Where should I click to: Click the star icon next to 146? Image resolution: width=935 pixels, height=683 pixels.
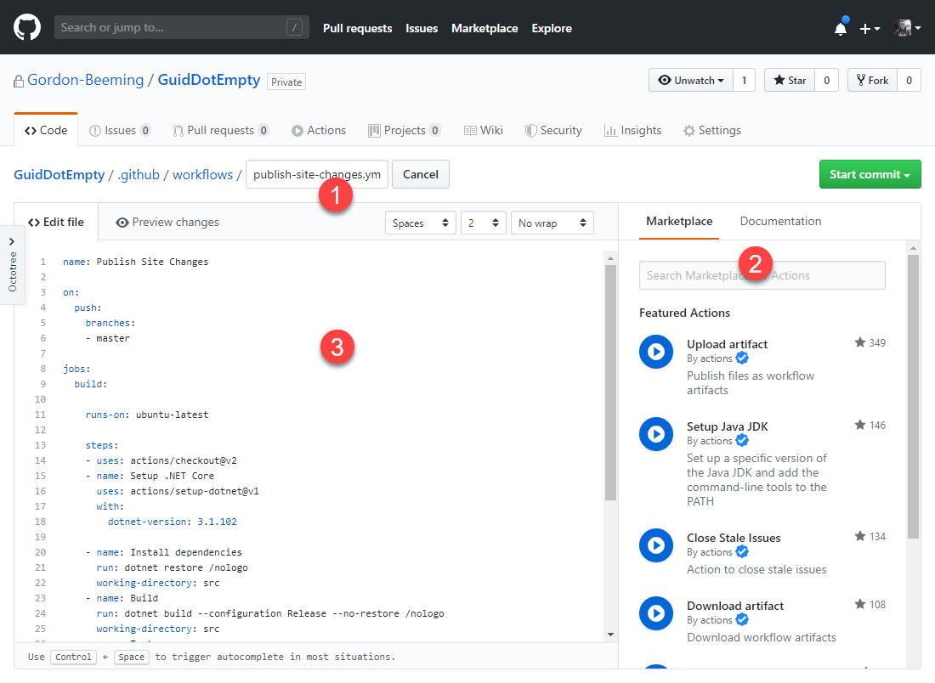pos(860,425)
